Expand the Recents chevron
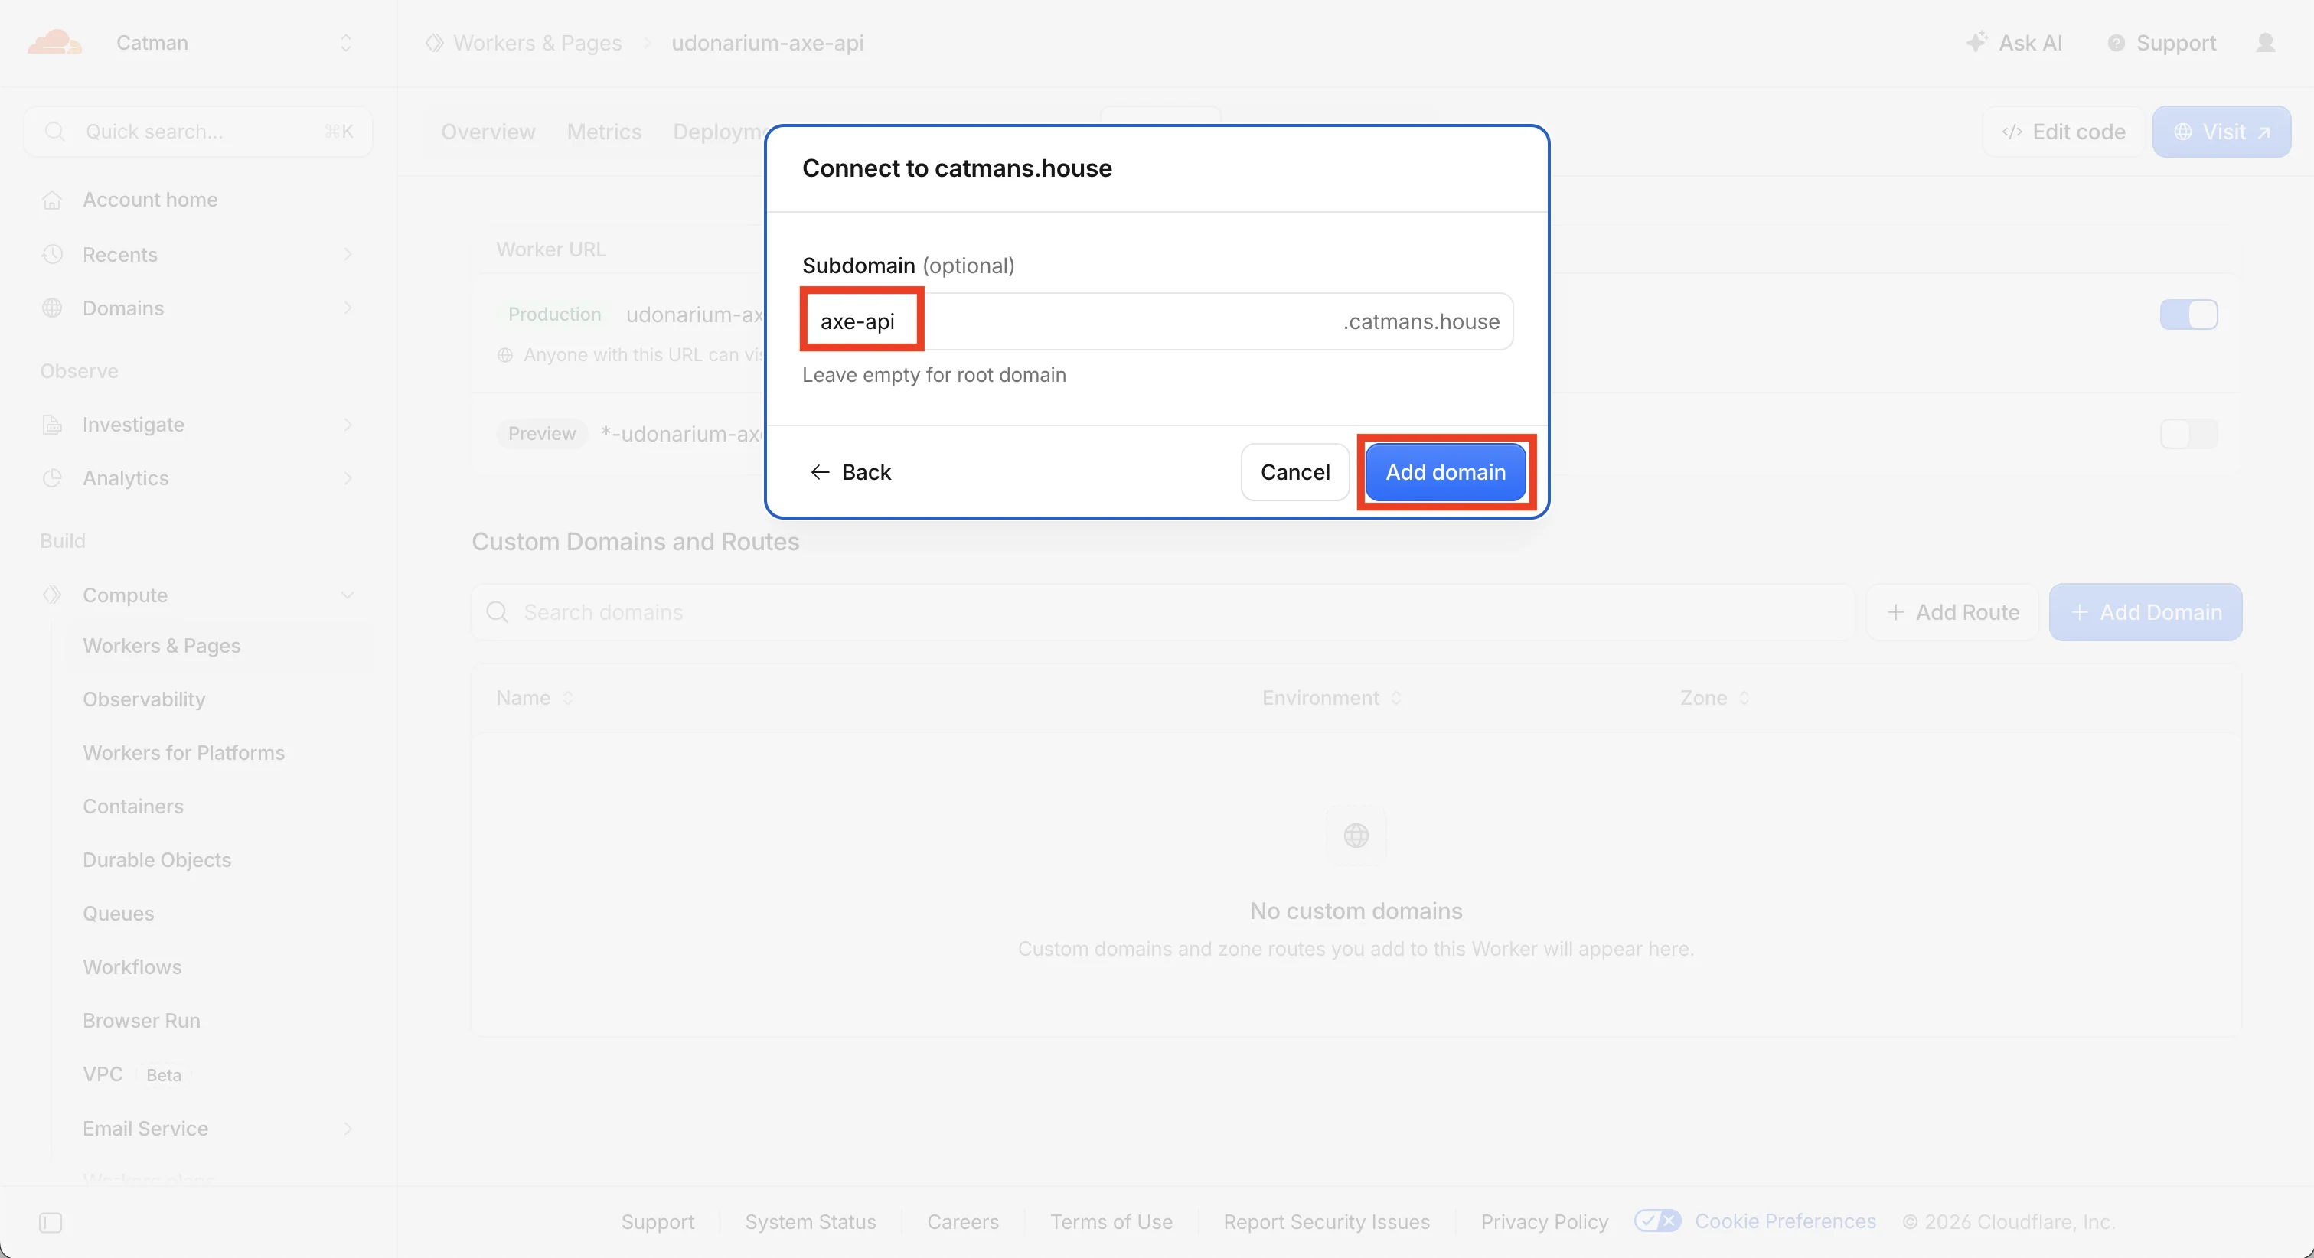Image resolution: width=2314 pixels, height=1258 pixels. (x=348, y=254)
